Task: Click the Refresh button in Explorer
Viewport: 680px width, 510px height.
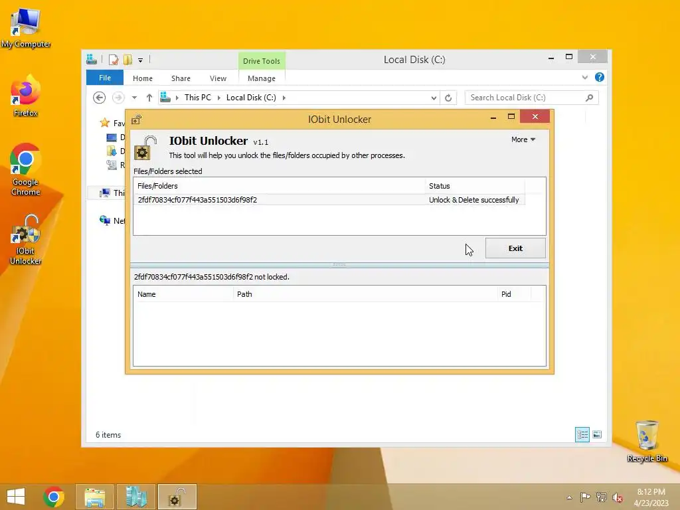Action: 448,98
